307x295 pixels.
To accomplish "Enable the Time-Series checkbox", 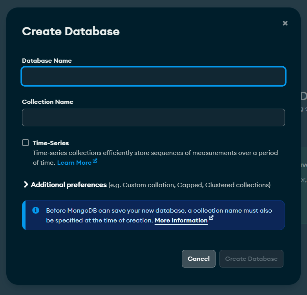I will [26, 143].
